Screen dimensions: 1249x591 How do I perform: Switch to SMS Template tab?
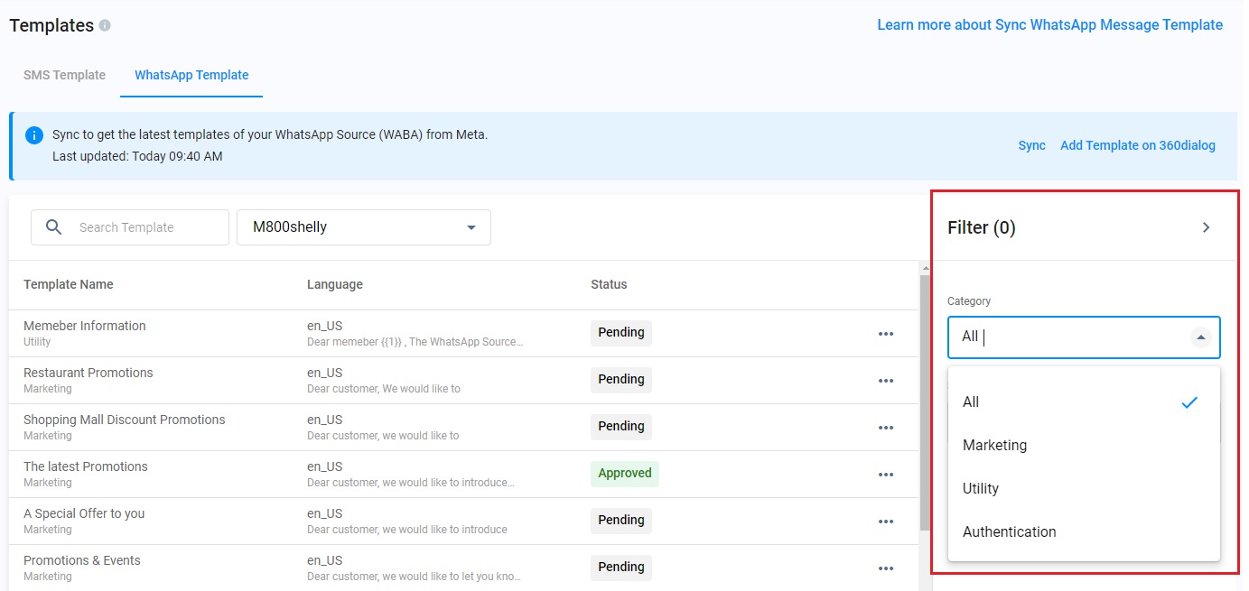[64, 75]
